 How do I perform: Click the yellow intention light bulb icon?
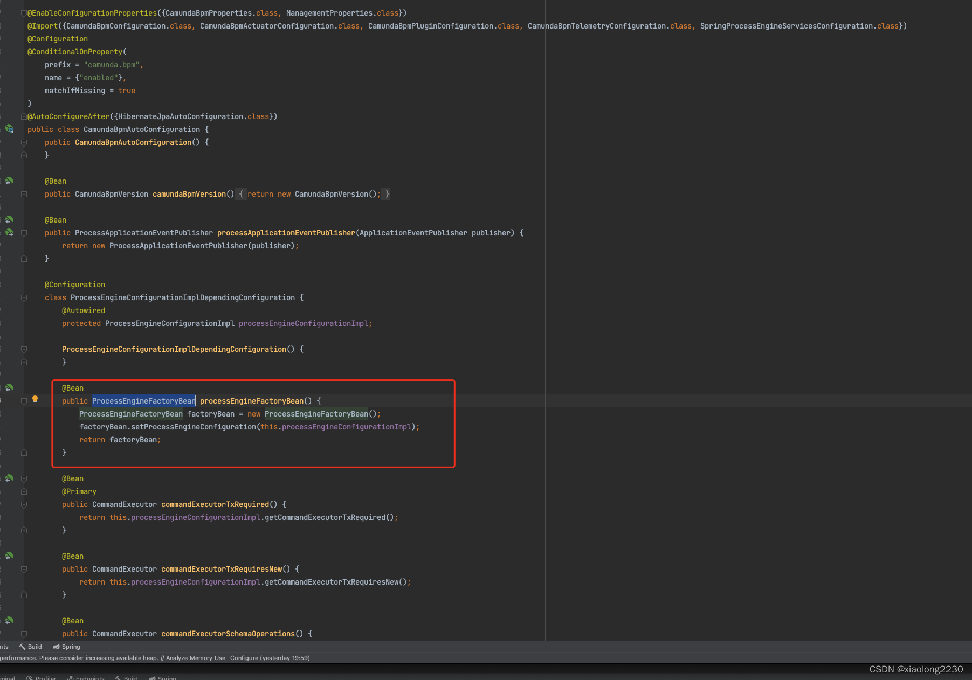click(35, 400)
